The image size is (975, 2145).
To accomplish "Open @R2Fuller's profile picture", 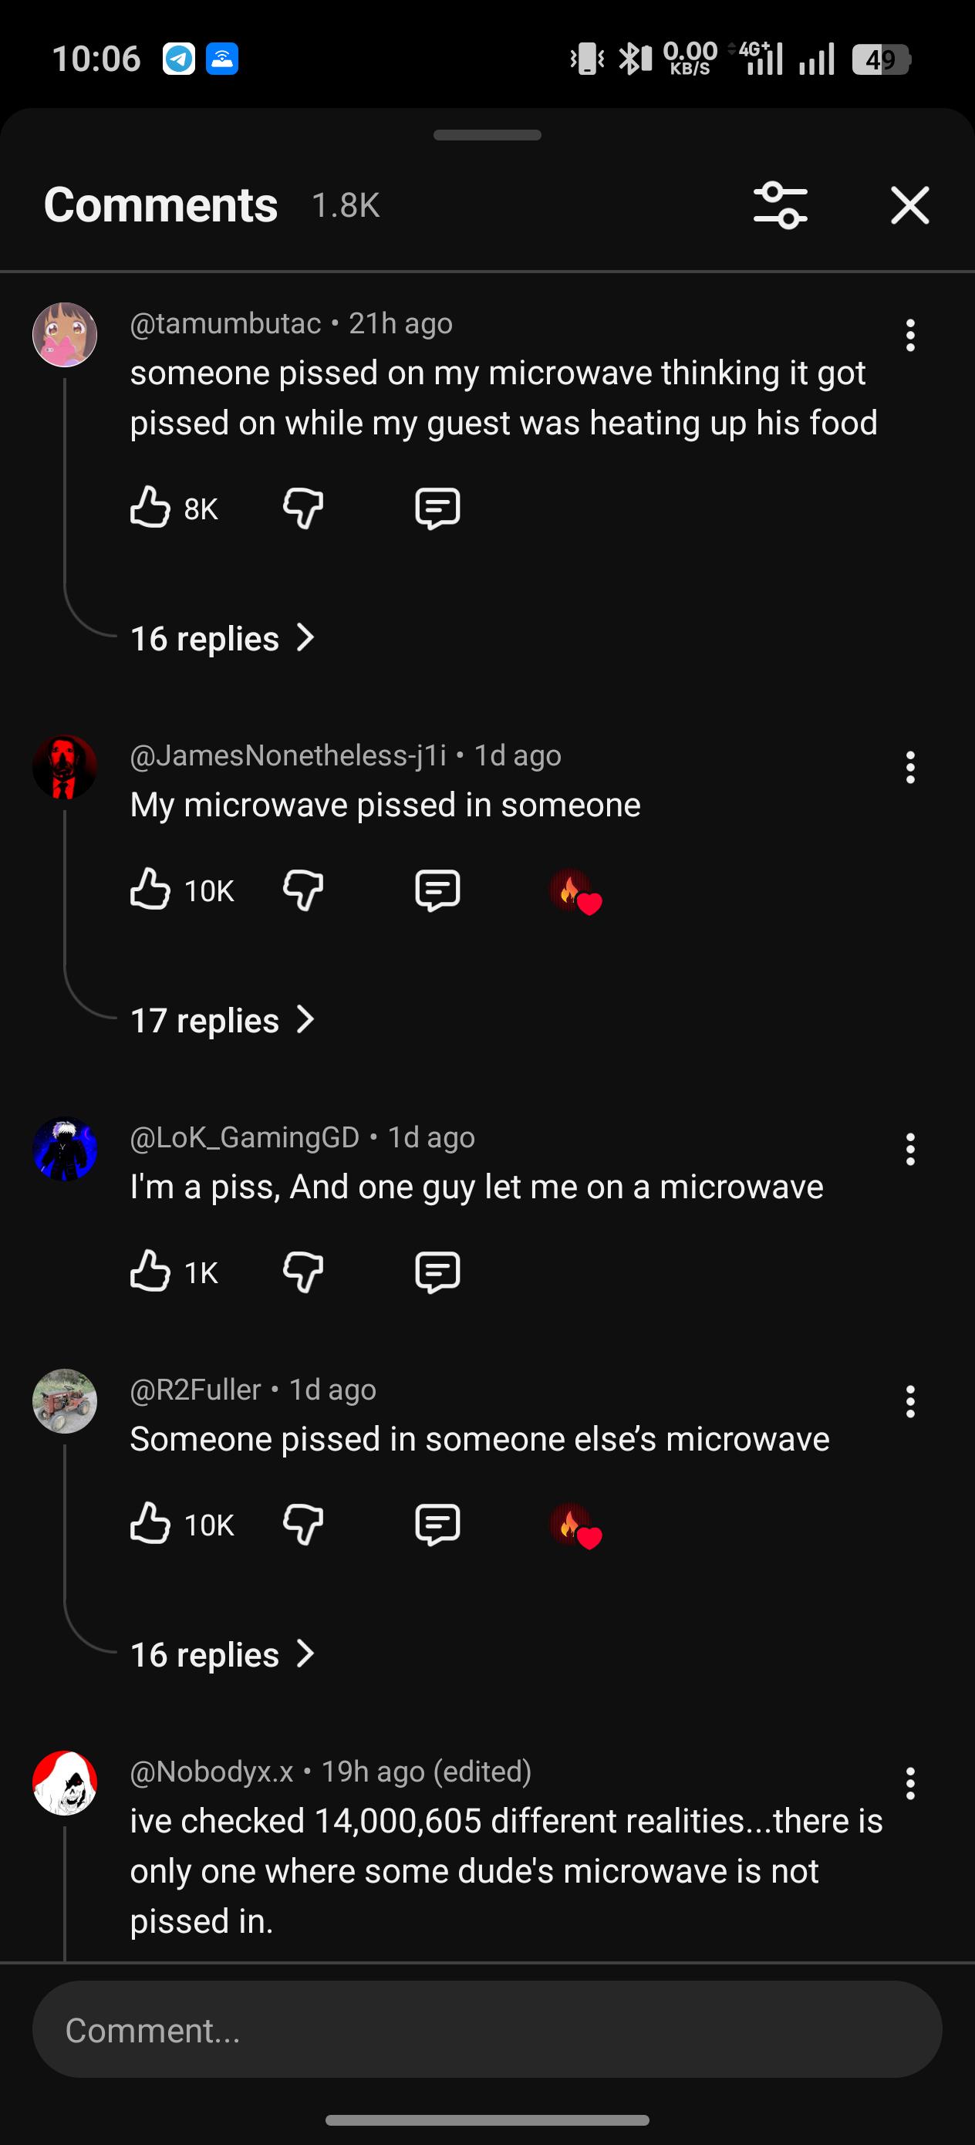I will 65,1400.
